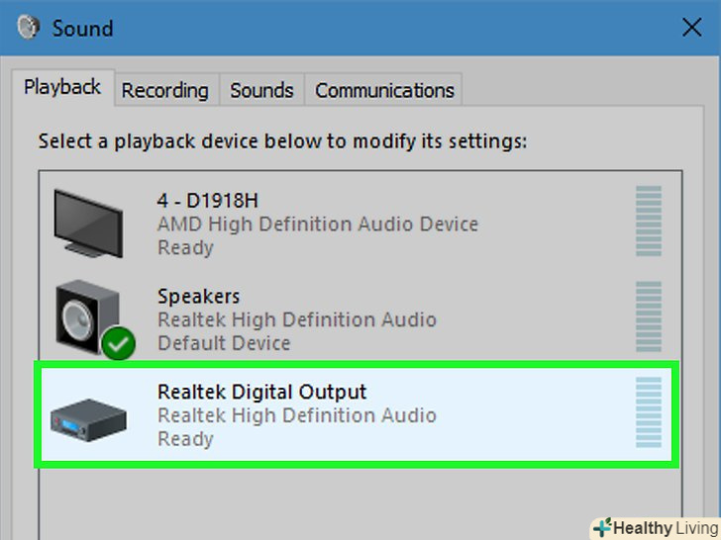This screenshot has width=721, height=540.
Task: Open the Recording tab
Action: coord(164,91)
